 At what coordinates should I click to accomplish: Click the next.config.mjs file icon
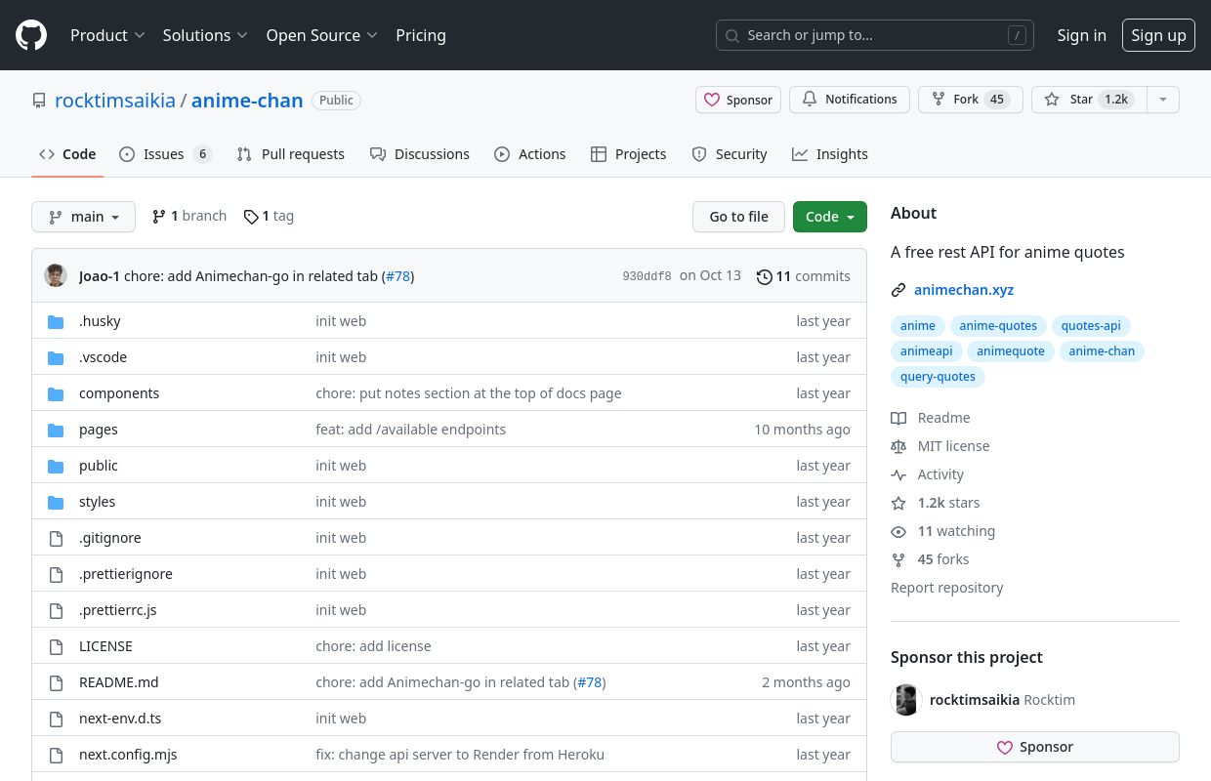coord(56,755)
